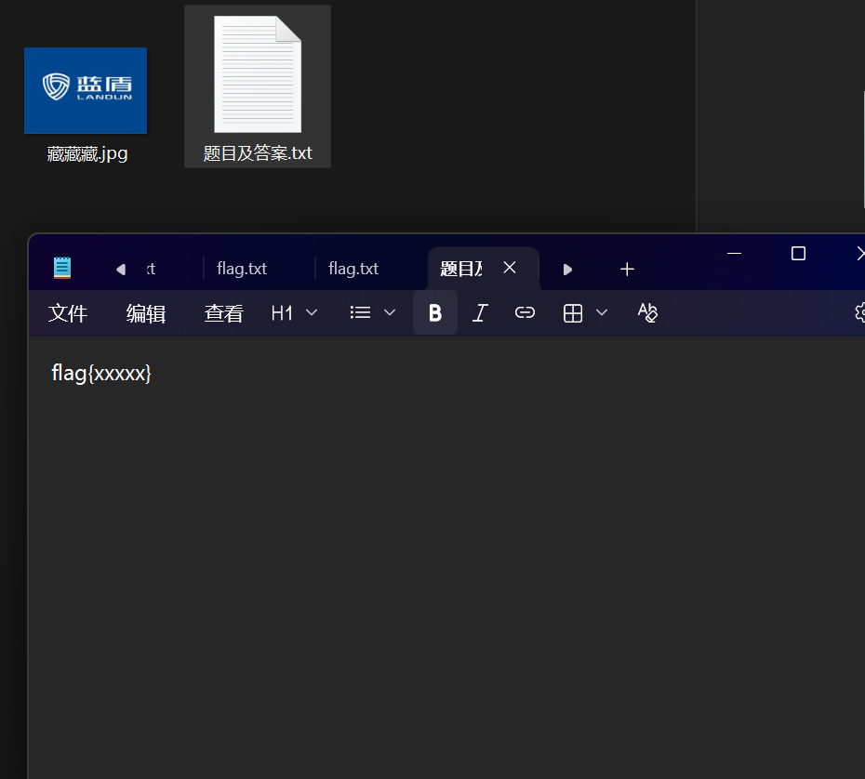The height and width of the screenshot is (779, 865).
Task: Enable list formatting on current line
Action: pos(359,312)
